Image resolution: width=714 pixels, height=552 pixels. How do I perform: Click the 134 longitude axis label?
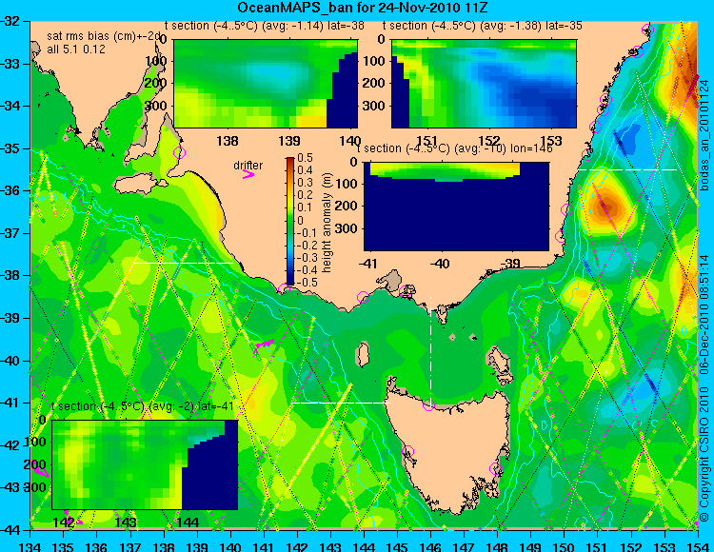tap(30, 546)
